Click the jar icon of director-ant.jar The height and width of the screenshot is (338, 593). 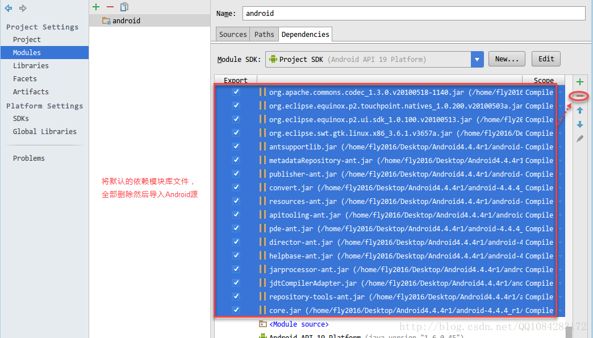click(x=262, y=242)
